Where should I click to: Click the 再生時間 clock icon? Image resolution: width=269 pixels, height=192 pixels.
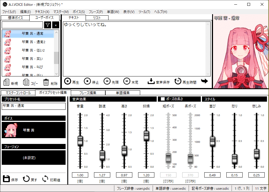coord(178,81)
